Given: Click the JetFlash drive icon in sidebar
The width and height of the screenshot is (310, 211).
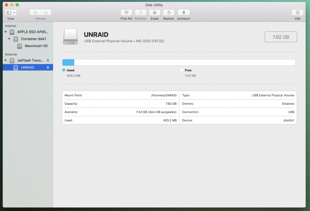Looking at the screenshot, I should pos(12,60).
